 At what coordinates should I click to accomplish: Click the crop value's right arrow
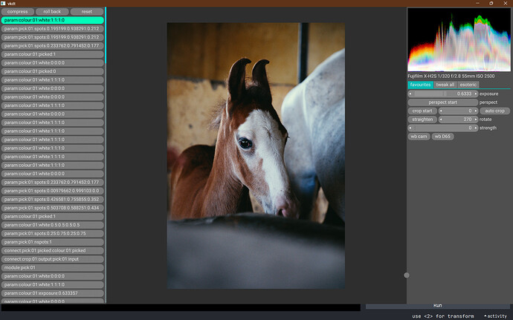(476, 111)
